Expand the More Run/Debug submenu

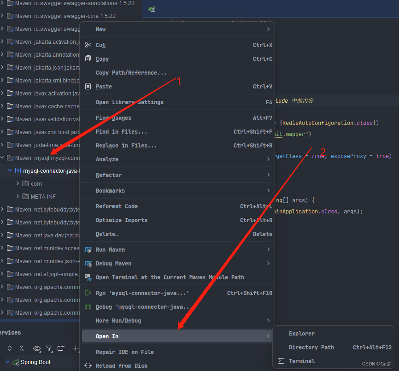pyautogui.click(x=268, y=320)
